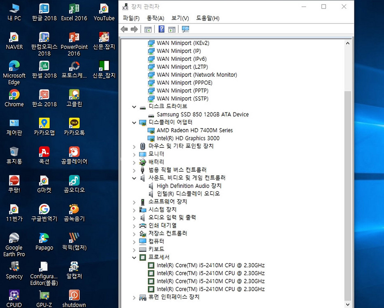Select the 곰플레이어 desktop icon
This screenshot has height=308, width=384.
[74, 156]
